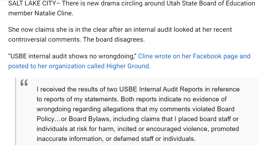Click the sentence 'The board disagrees.'
258x145 pixels.
[114, 40]
